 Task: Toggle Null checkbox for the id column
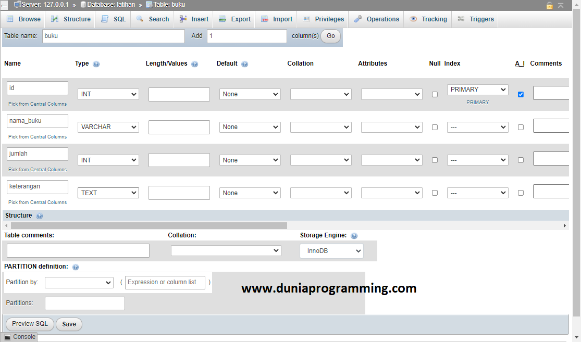(x=435, y=94)
